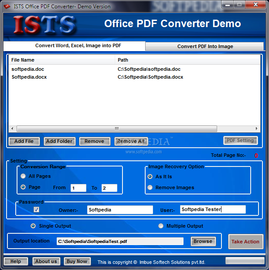Select the Multiple Output radio button
Screen dimensions: 269x270
[x=161, y=226]
